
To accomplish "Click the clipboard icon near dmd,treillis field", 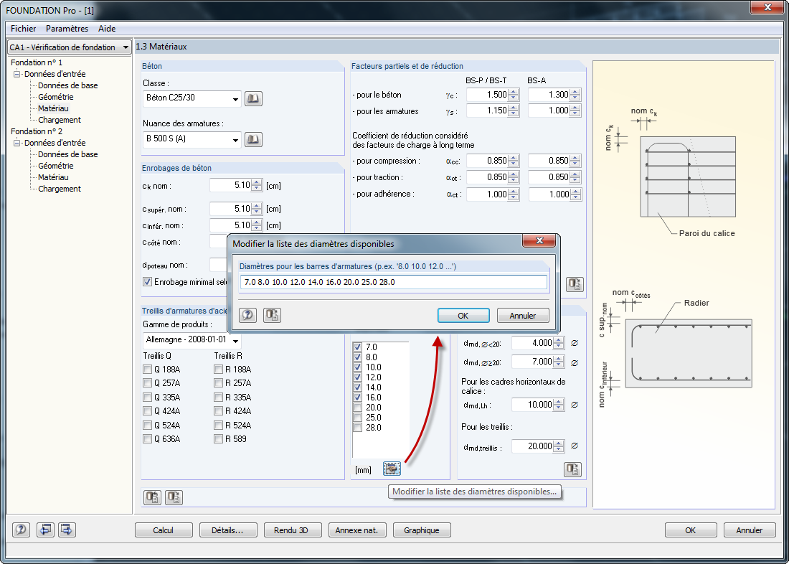I will pos(572,469).
